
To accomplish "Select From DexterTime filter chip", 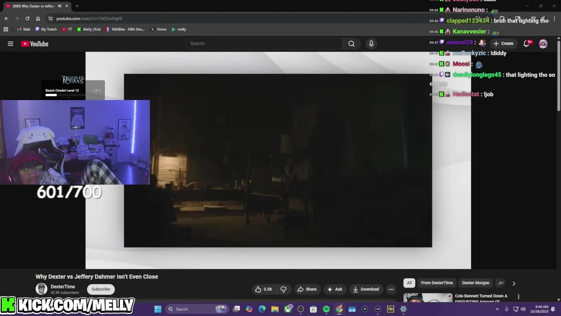I will click(437, 283).
